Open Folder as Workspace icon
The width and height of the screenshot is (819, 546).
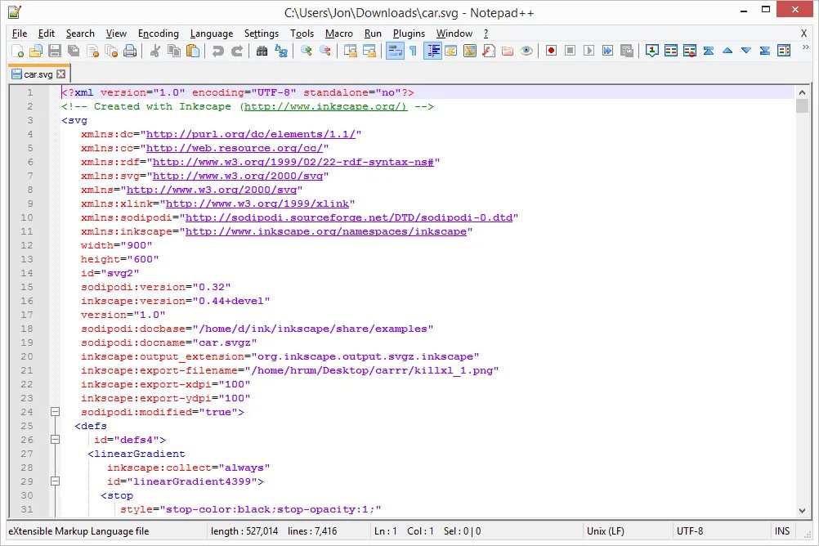point(507,51)
